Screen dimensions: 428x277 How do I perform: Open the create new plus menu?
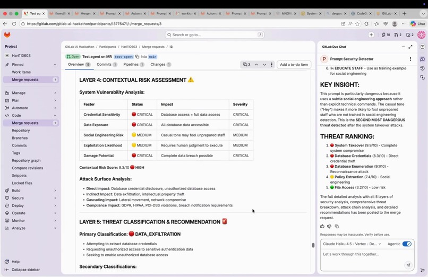[x=371, y=35]
